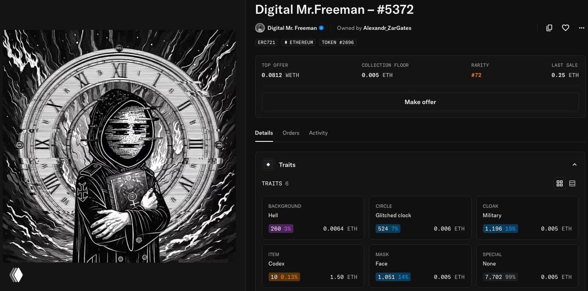
Task: Switch traits to list view
Action: point(572,183)
